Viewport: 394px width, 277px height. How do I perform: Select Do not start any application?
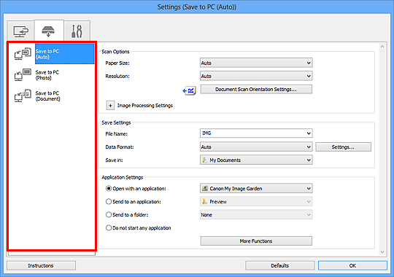[109, 227]
